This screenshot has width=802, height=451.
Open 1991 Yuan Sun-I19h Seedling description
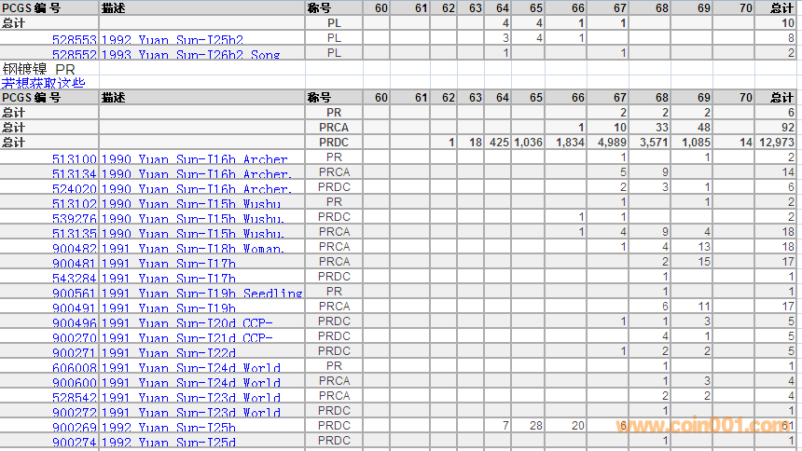[x=201, y=294]
